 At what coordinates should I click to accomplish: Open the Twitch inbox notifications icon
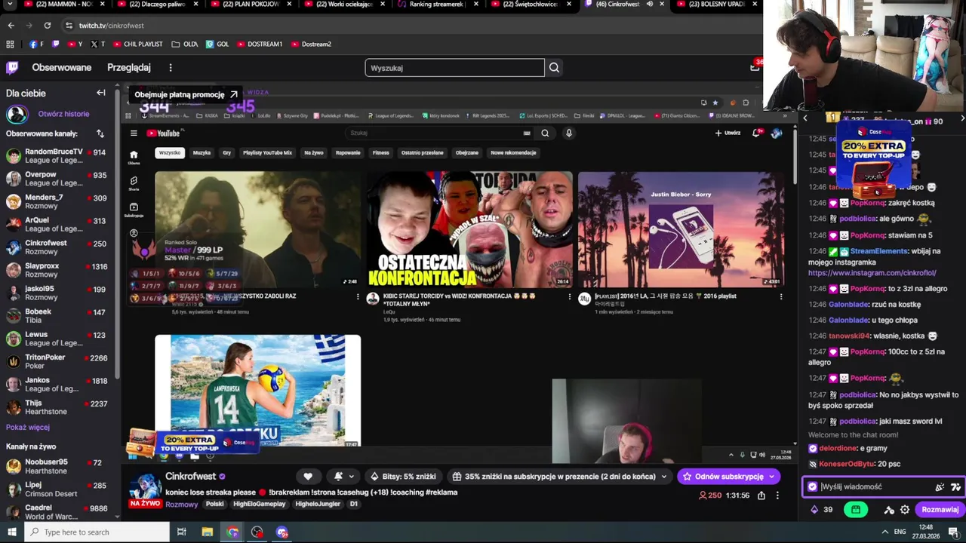point(755,67)
